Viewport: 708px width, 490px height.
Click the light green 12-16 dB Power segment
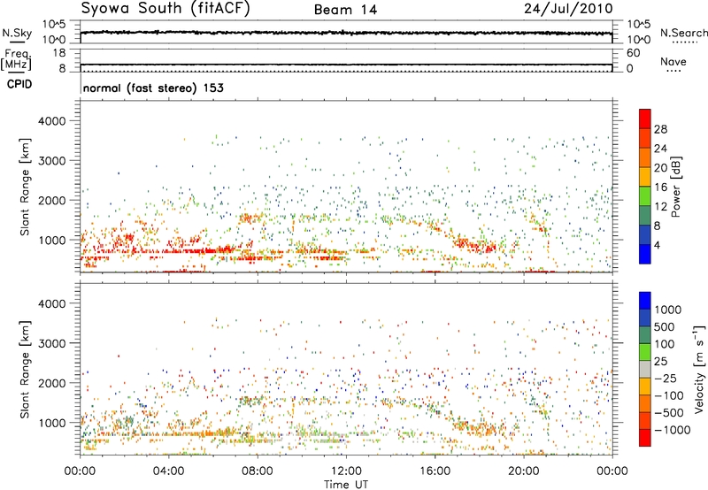click(x=645, y=196)
